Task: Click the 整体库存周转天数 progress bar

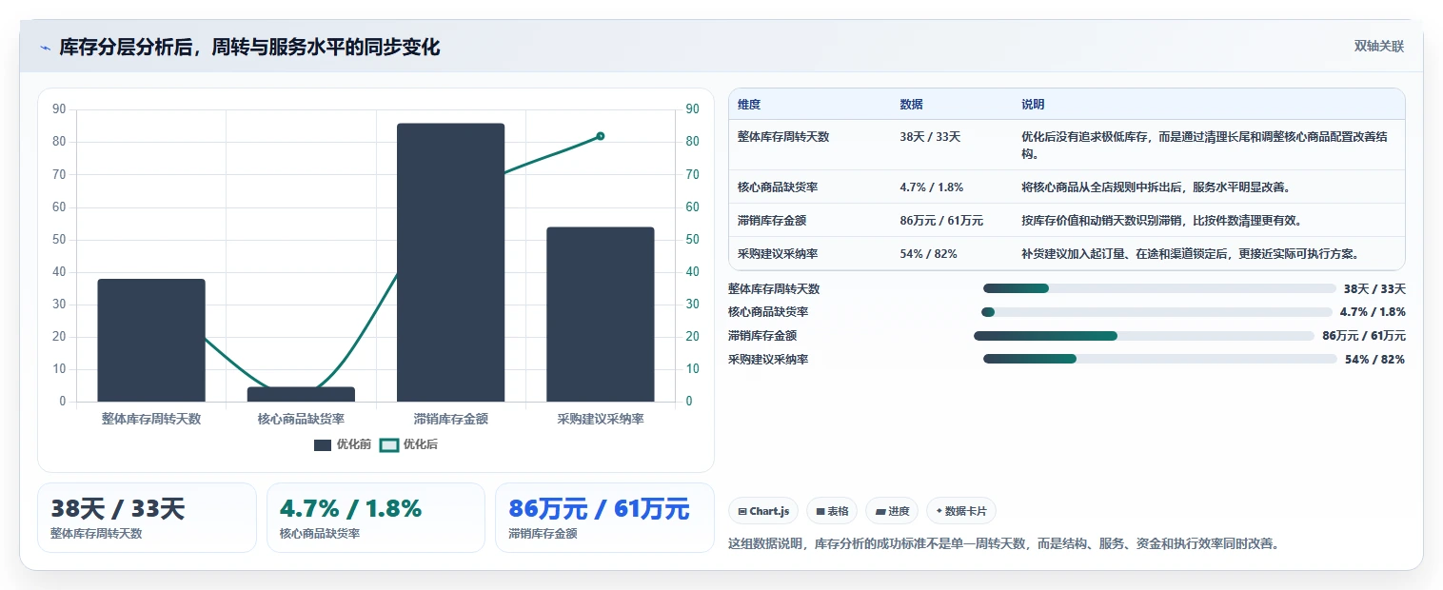Action: pyautogui.click(x=1159, y=288)
